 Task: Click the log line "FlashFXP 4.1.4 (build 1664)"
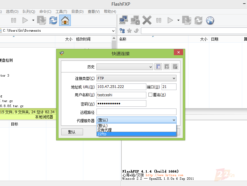pos(151,171)
